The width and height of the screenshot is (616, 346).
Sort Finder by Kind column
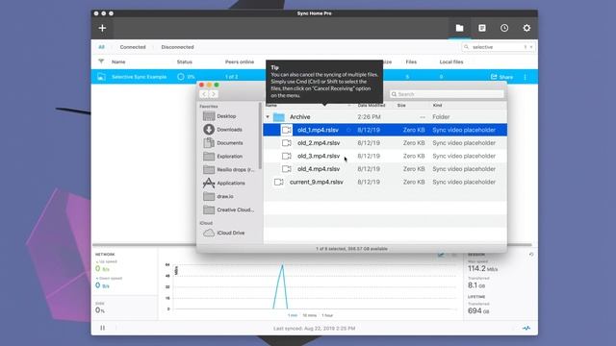tap(437, 105)
